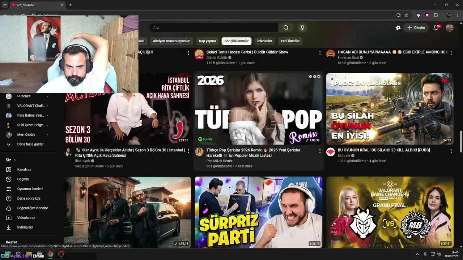Image resolution: width=463 pixels, height=260 pixels.
Task: Open the Chrome profile avatar
Action: point(449,15)
